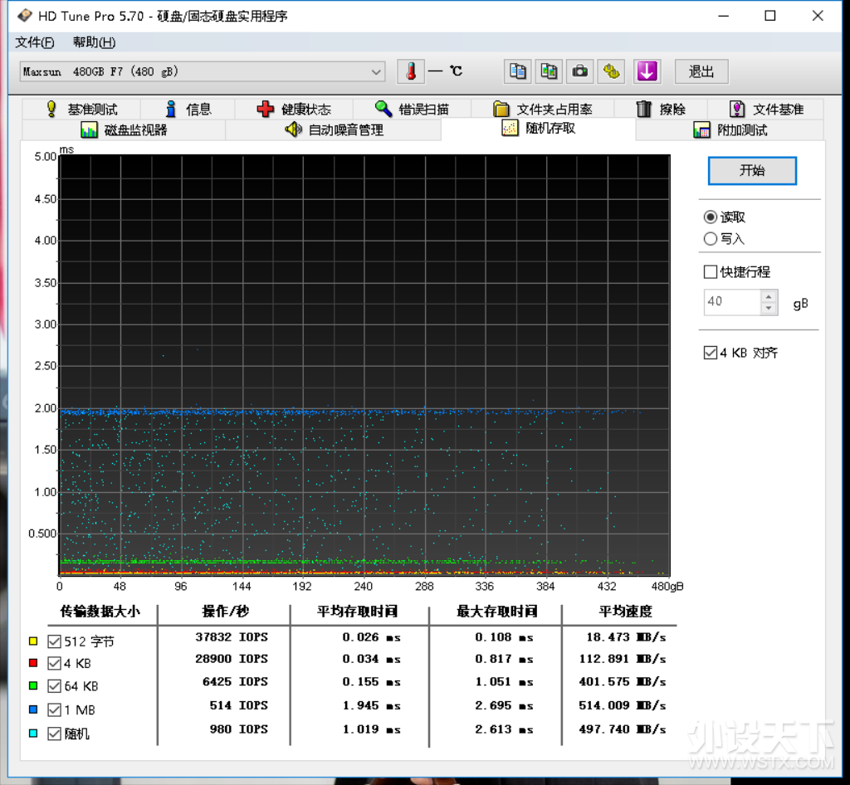
Task: Maximize the HD Tune Pro window
Action: (769, 16)
